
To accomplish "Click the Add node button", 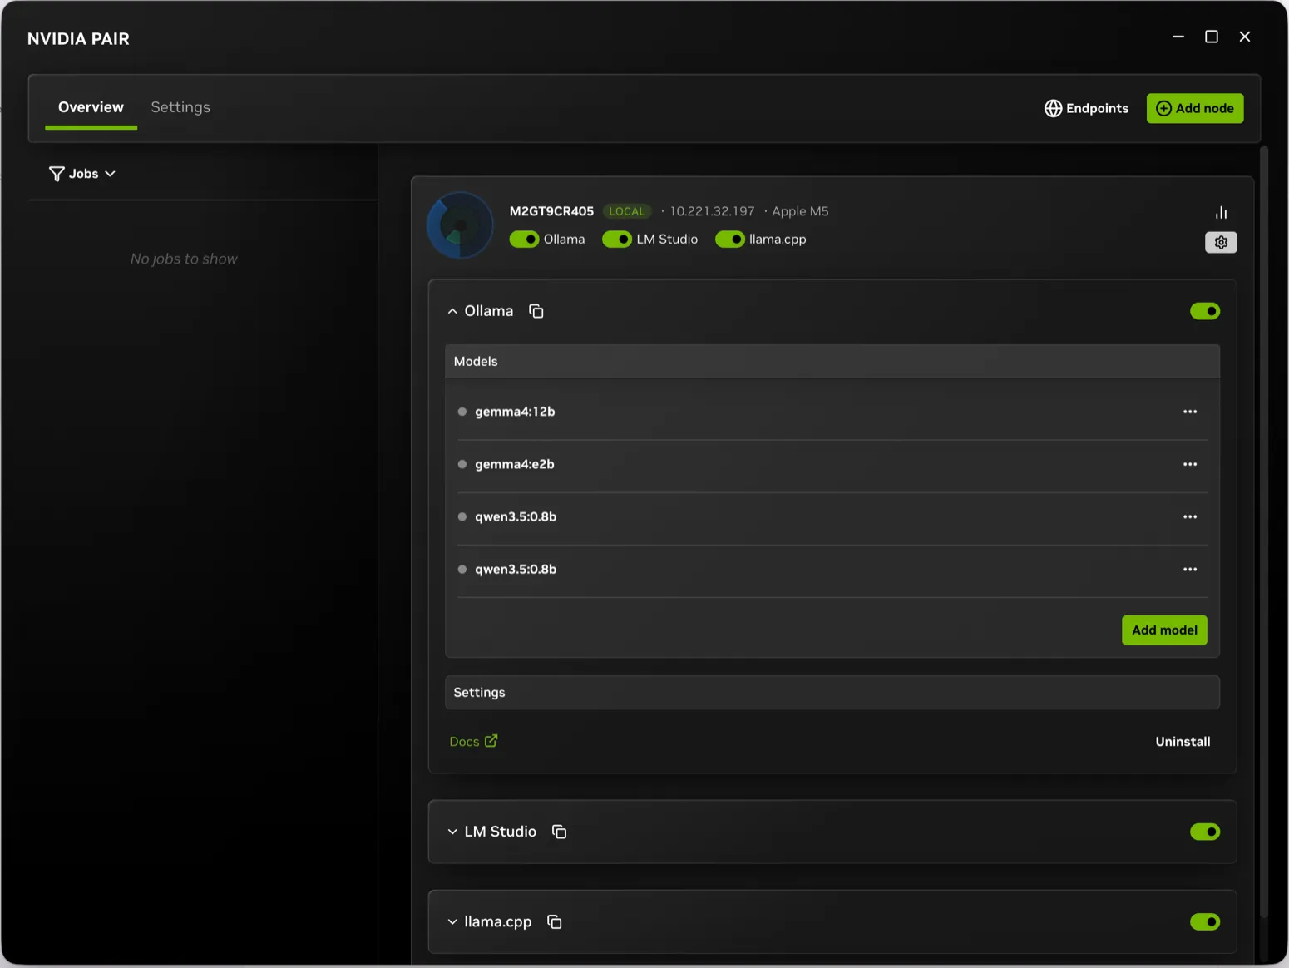I will [1195, 108].
